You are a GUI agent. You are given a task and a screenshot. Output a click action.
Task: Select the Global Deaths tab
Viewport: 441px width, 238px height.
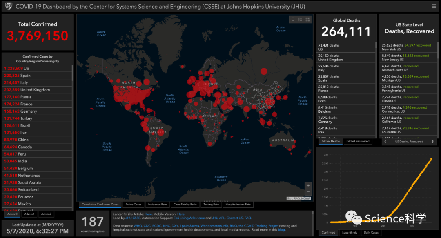tap(331, 142)
